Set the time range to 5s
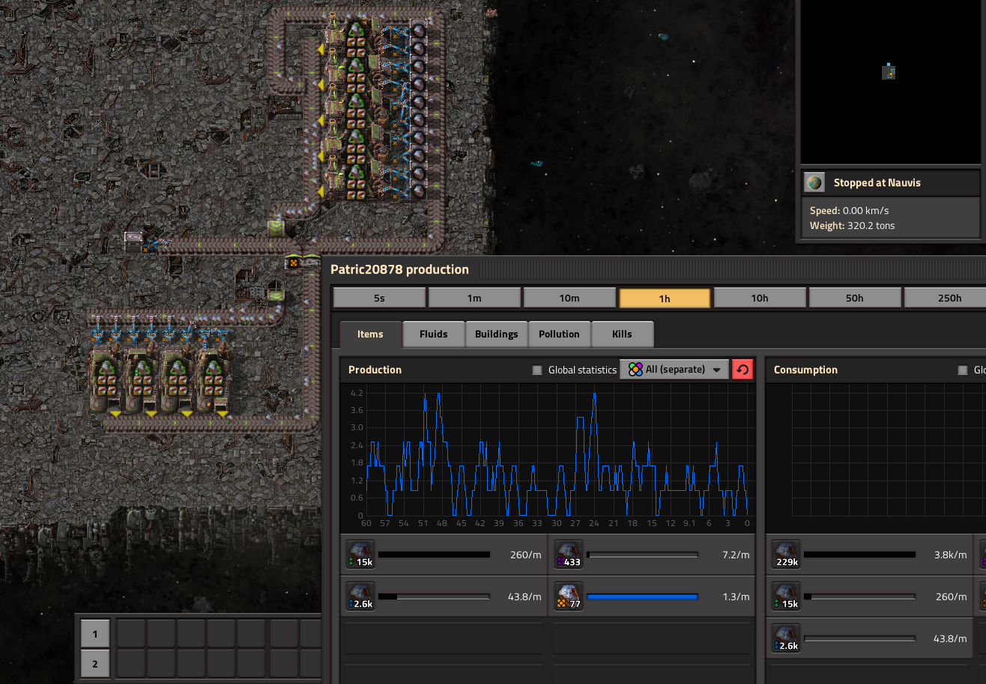This screenshot has height=684, width=986. click(379, 298)
